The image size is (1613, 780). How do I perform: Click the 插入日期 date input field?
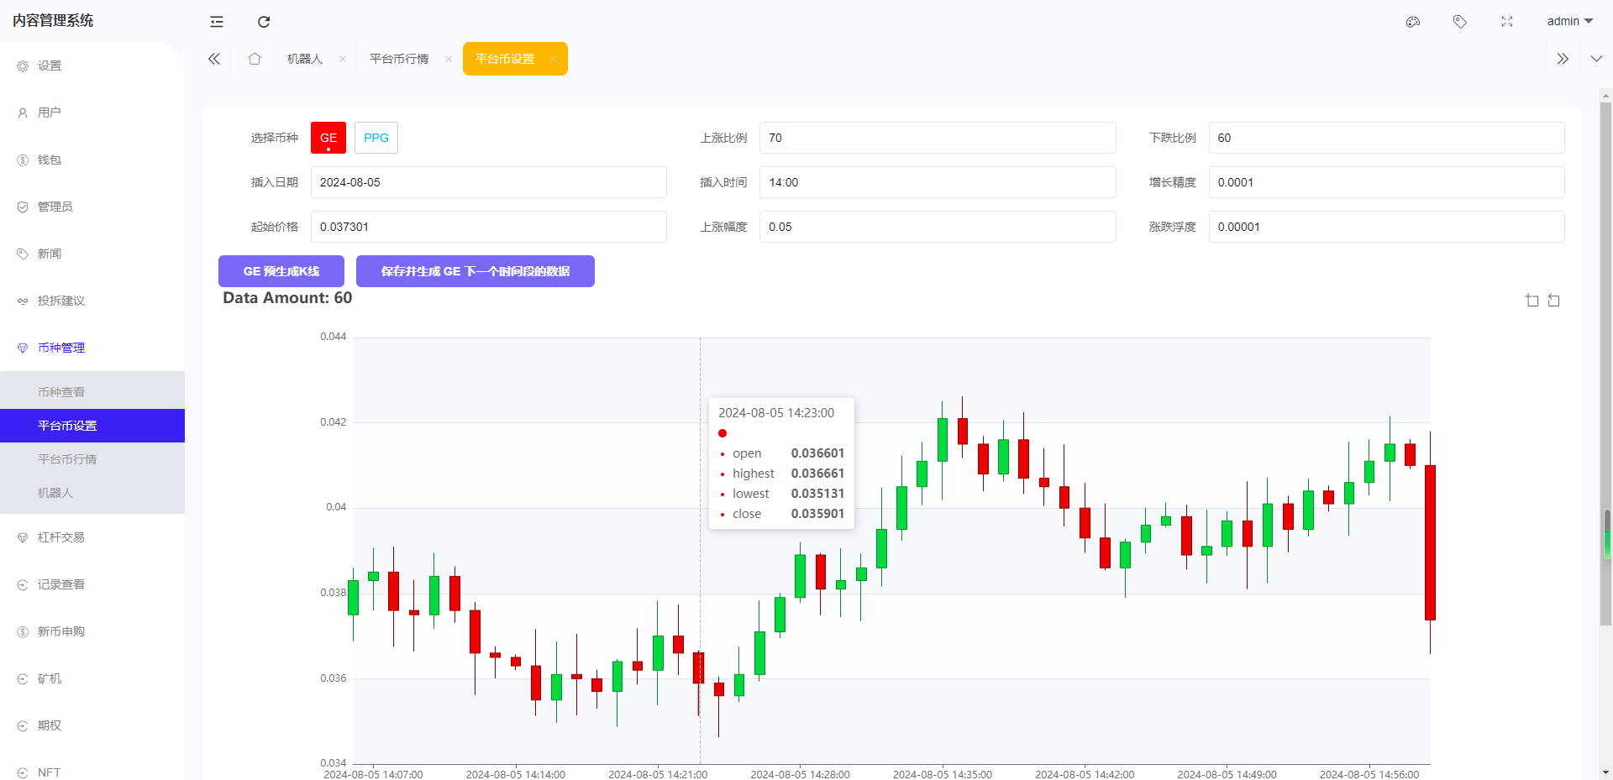point(489,182)
